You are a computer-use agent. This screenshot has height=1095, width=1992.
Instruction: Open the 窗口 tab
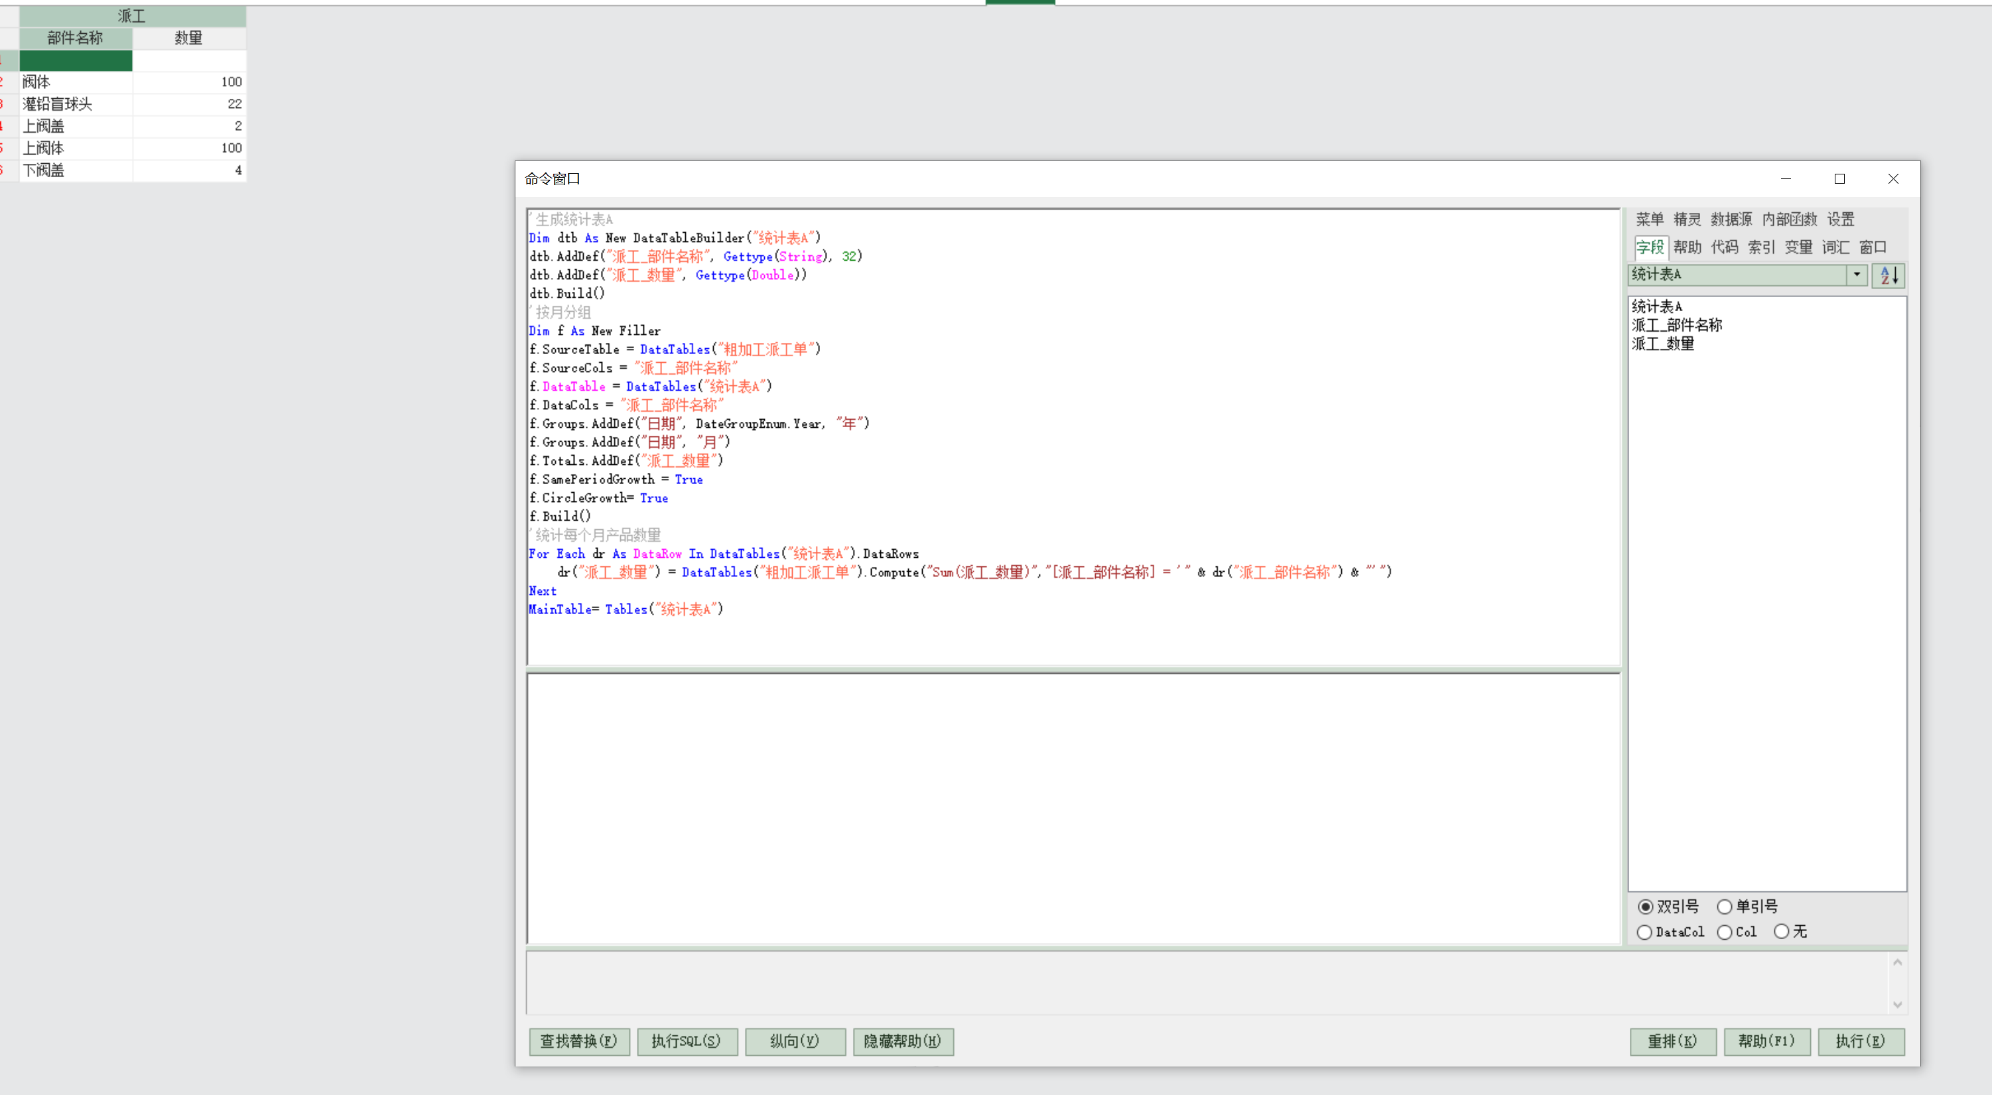[1873, 247]
